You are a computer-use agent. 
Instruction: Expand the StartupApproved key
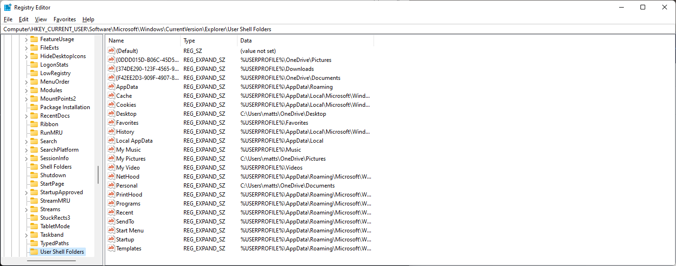tap(26, 192)
